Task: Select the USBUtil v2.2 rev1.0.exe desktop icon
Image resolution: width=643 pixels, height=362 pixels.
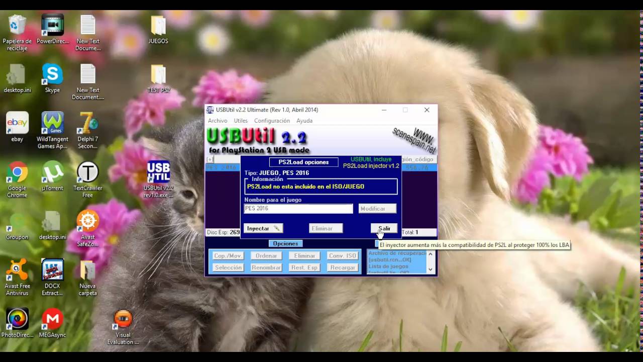Action: pos(158,179)
